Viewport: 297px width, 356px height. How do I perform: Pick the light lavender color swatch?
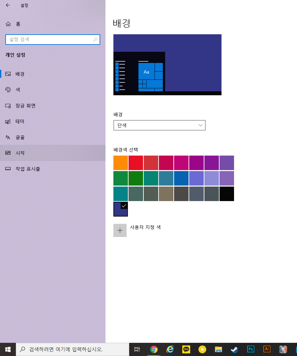(211, 178)
